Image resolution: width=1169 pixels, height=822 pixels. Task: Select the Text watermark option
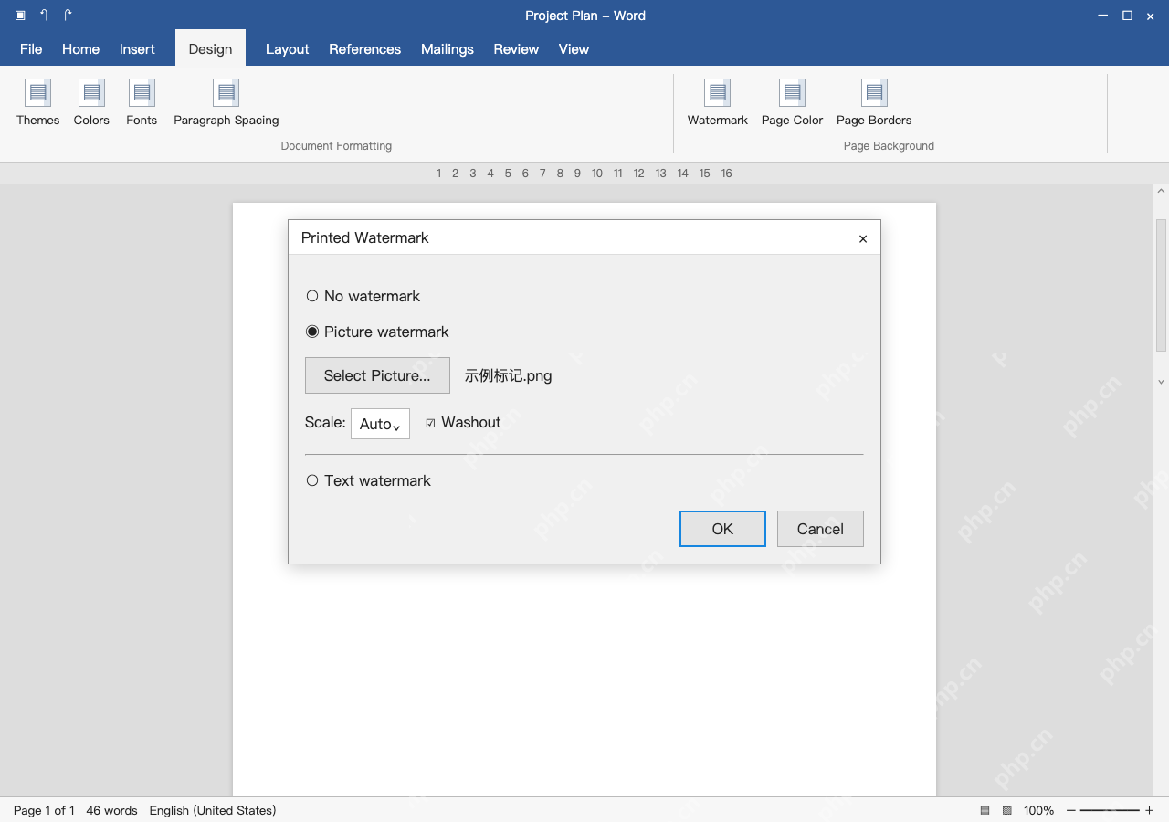click(368, 480)
